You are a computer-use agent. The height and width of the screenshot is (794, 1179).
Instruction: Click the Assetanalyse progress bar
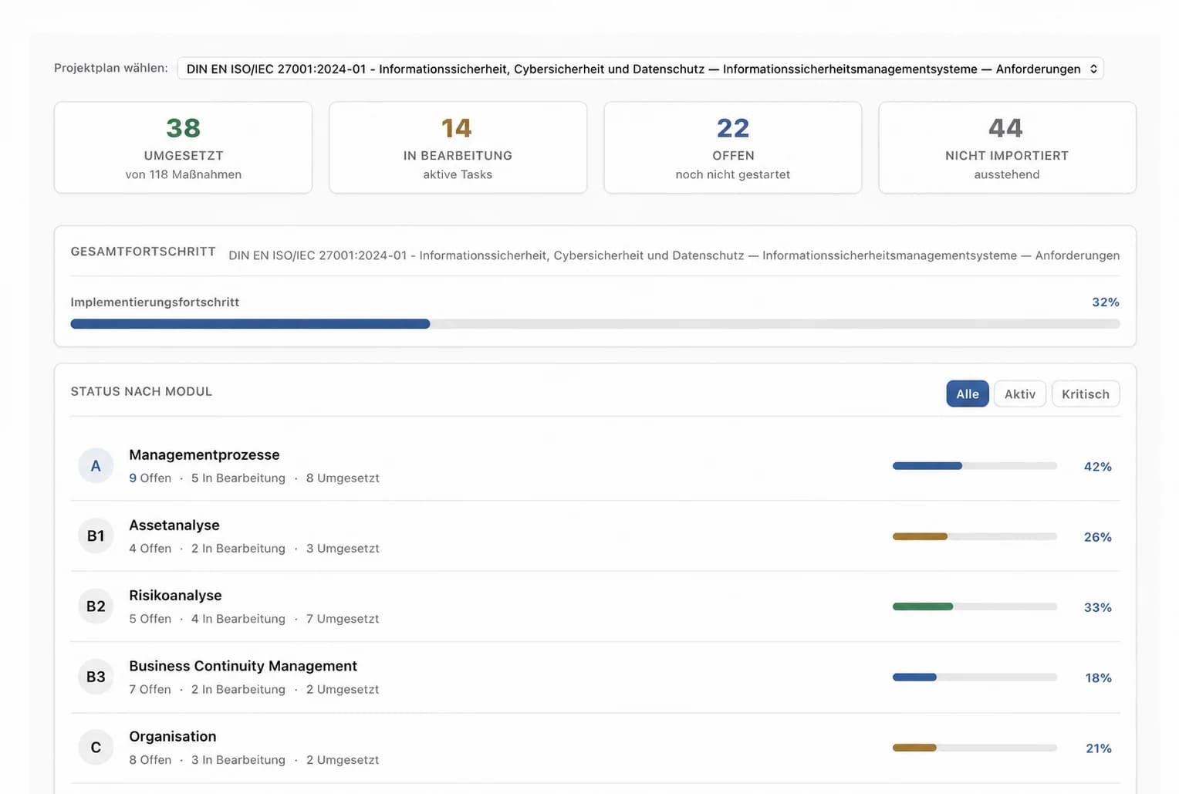coord(975,536)
